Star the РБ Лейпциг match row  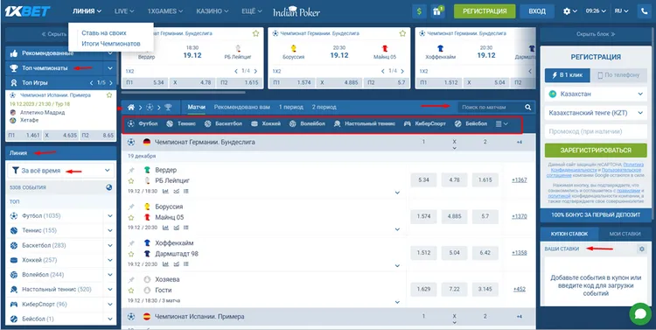(x=131, y=181)
